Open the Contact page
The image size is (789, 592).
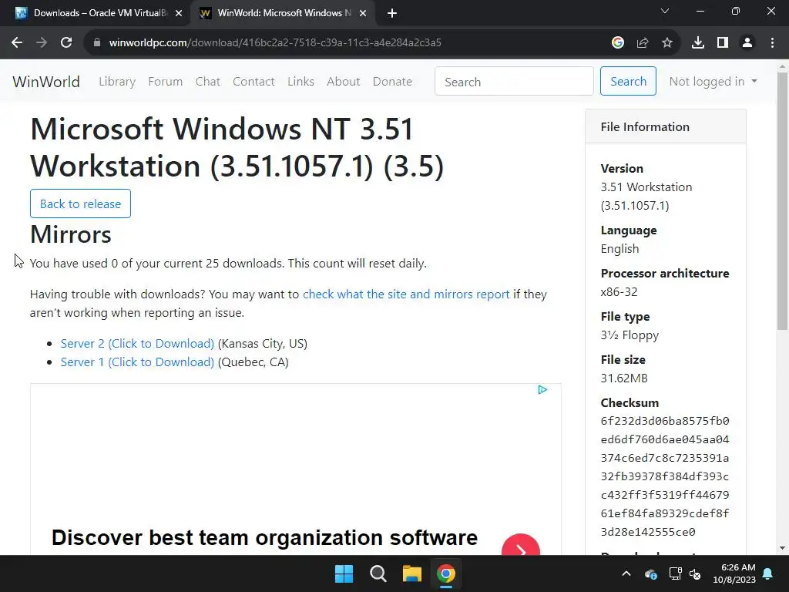pos(253,82)
